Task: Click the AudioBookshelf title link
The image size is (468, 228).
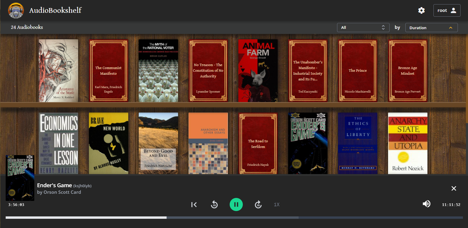Action: 55,10
